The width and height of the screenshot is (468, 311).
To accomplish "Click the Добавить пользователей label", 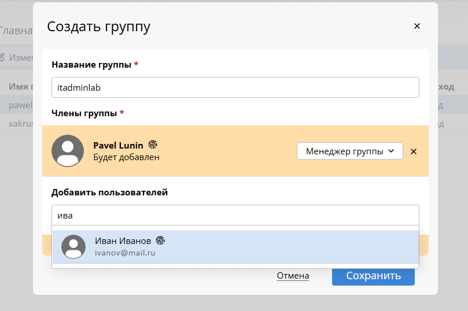I will 109,192.
